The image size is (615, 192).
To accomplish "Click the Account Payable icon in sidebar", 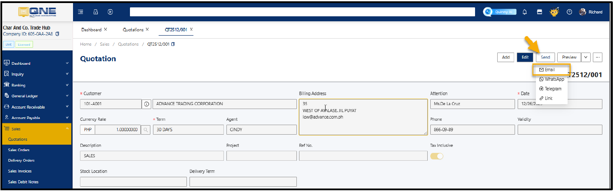I will tap(7, 118).
